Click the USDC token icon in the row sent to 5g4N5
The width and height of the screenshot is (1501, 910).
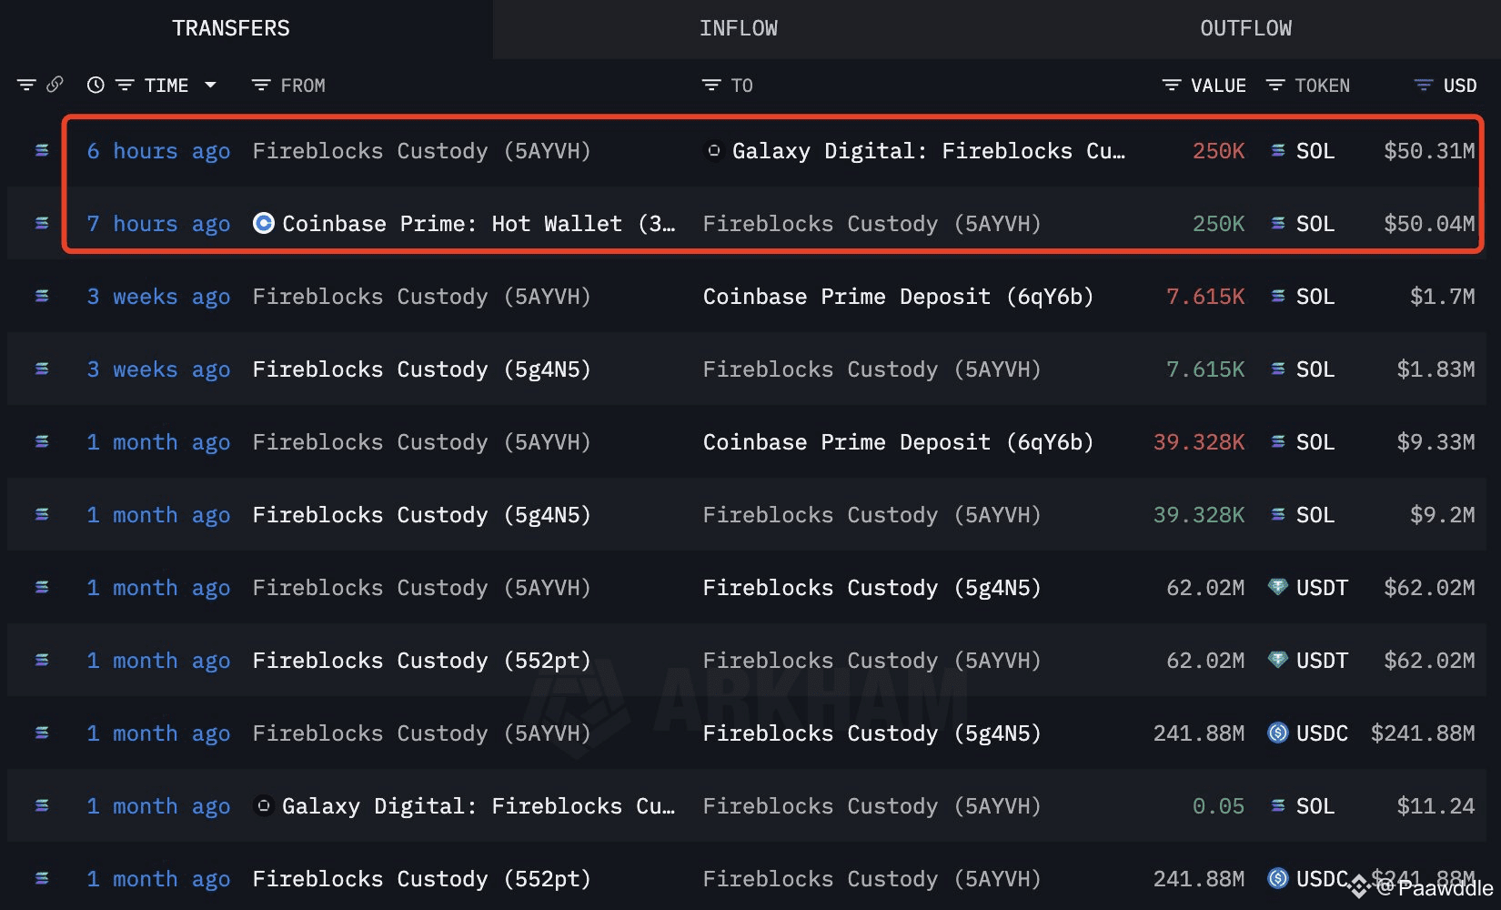click(1278, 733)
